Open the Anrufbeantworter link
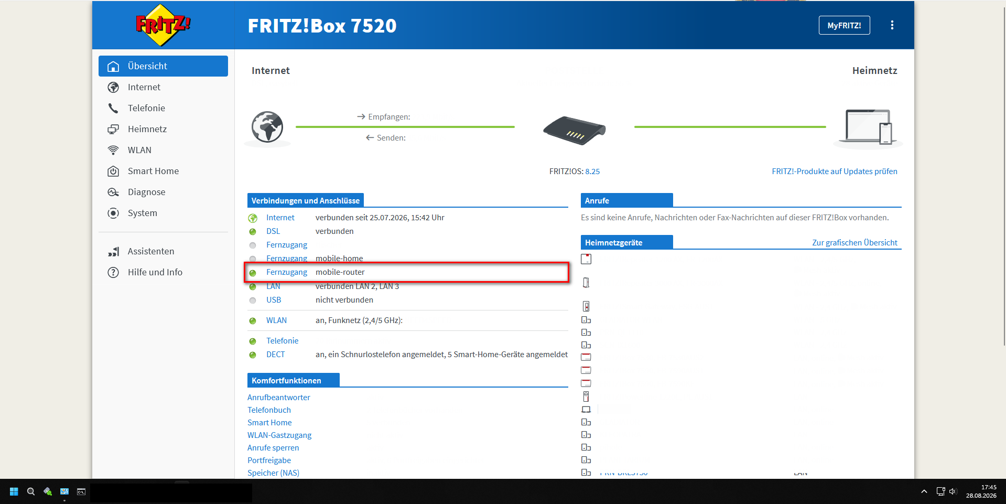Image resolution: width=1006 pixels, height=504 pixels. [x=279, y=398]
